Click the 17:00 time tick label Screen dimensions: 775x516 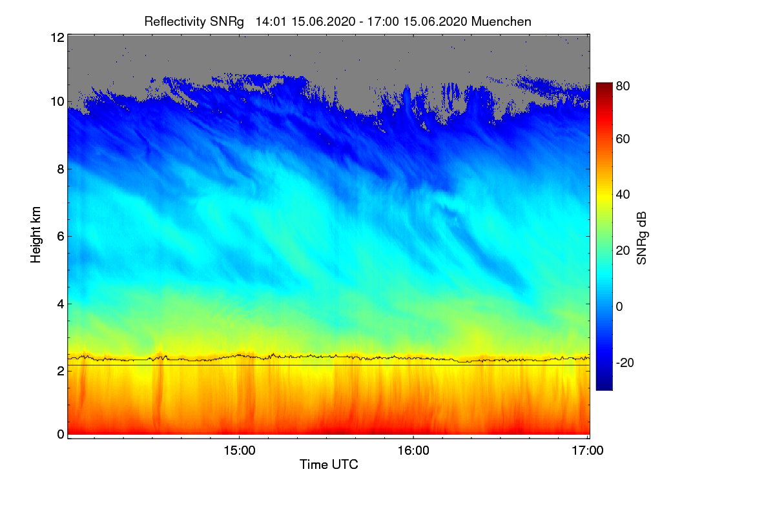coord(588,451)
